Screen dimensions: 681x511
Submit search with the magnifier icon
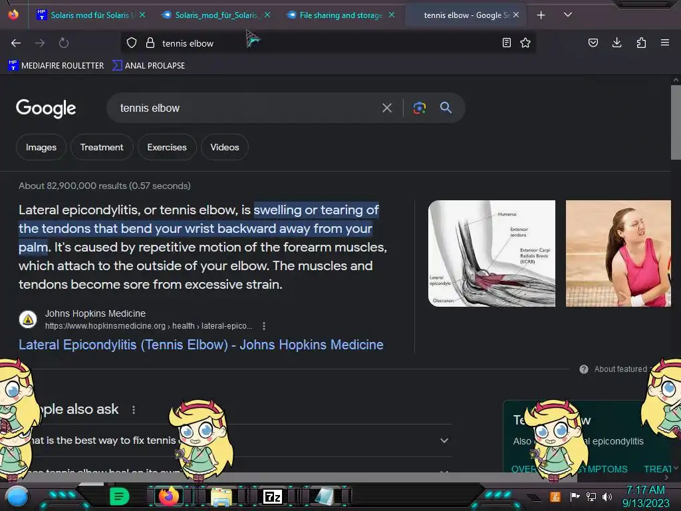446,108
